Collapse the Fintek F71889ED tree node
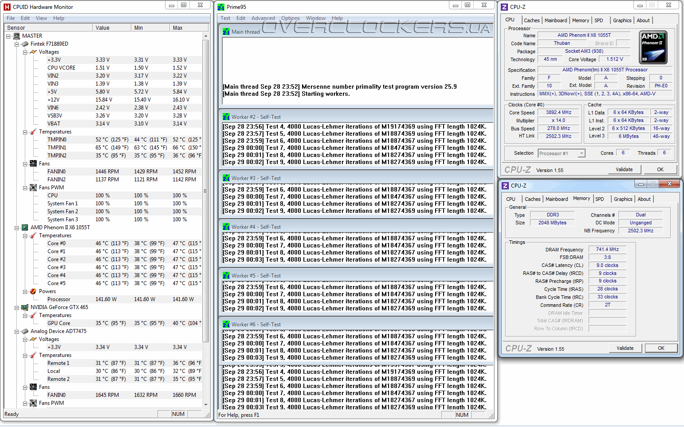 [17, 44]
